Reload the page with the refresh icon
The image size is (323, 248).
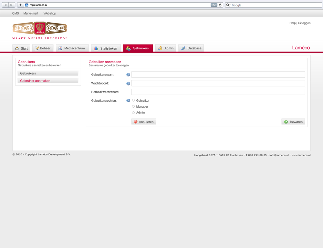coord(220,5)
